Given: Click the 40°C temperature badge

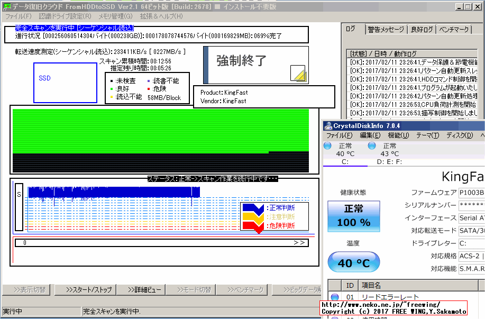Looking at the screenshot, I should pos(353,262).
